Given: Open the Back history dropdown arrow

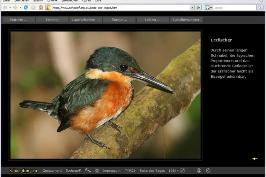Looking at the screenshot, I should [x=10, y=8].
